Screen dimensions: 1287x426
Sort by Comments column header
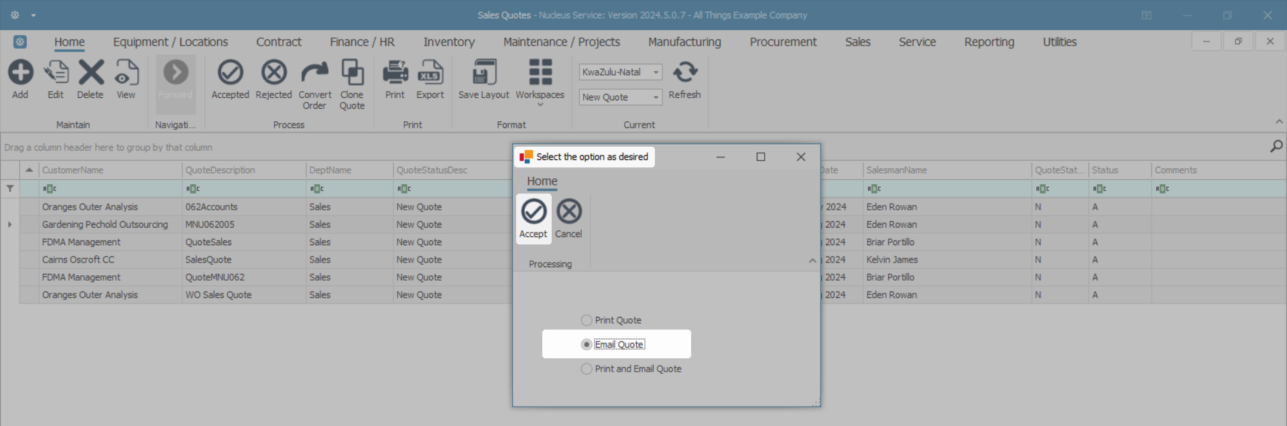pos(1218,170)
